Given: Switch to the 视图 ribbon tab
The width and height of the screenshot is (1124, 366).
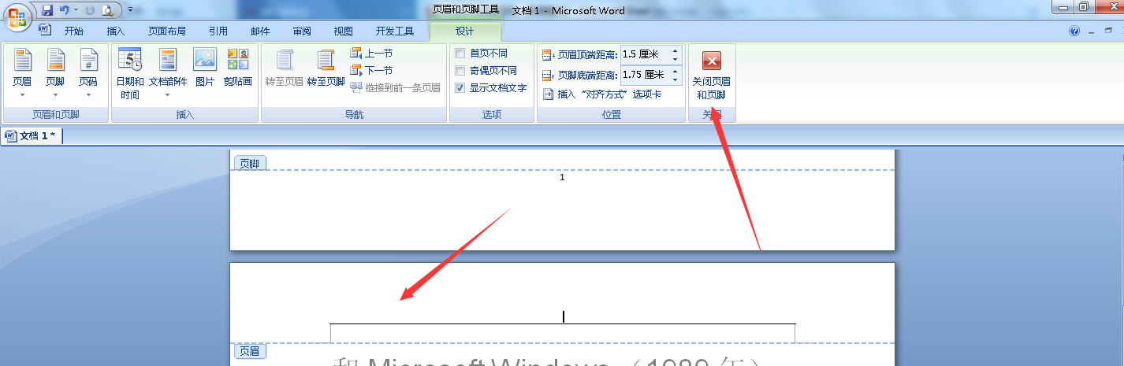Looking at the screenshot, I should click(x=344, y=31).
